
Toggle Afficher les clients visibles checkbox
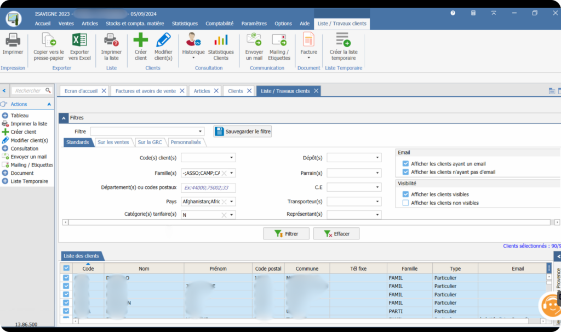[x=405, y=194]
